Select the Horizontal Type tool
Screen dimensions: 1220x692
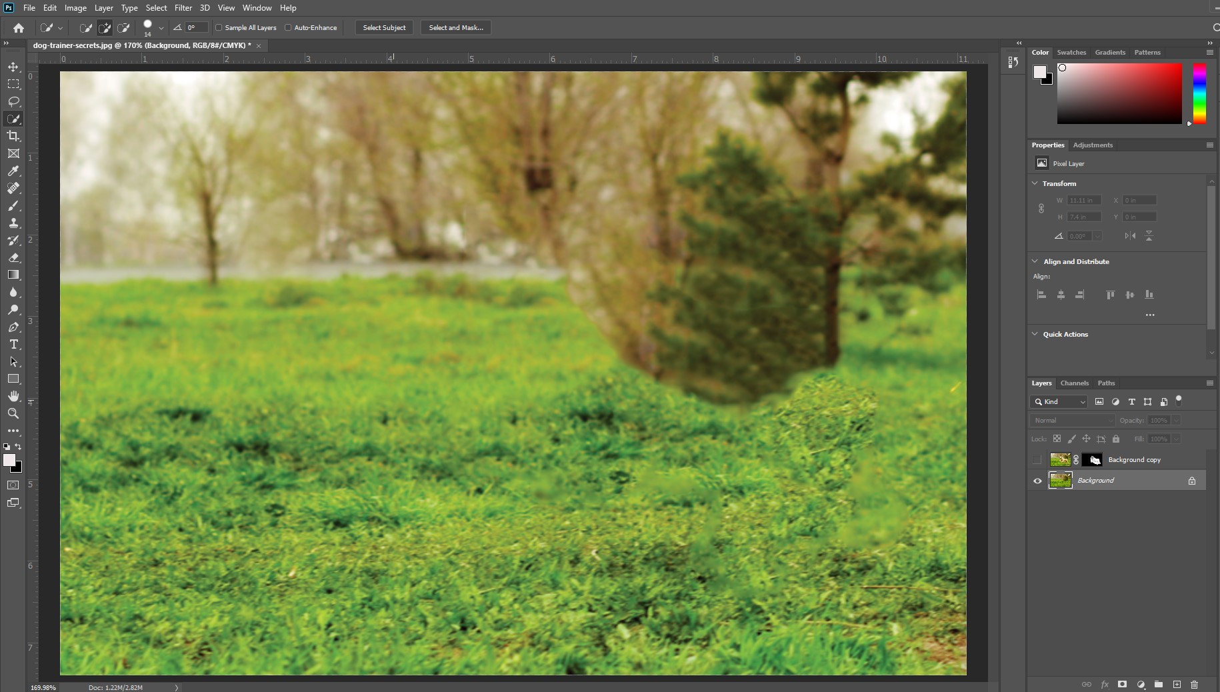pyautogui.click(x=13, y=344)
